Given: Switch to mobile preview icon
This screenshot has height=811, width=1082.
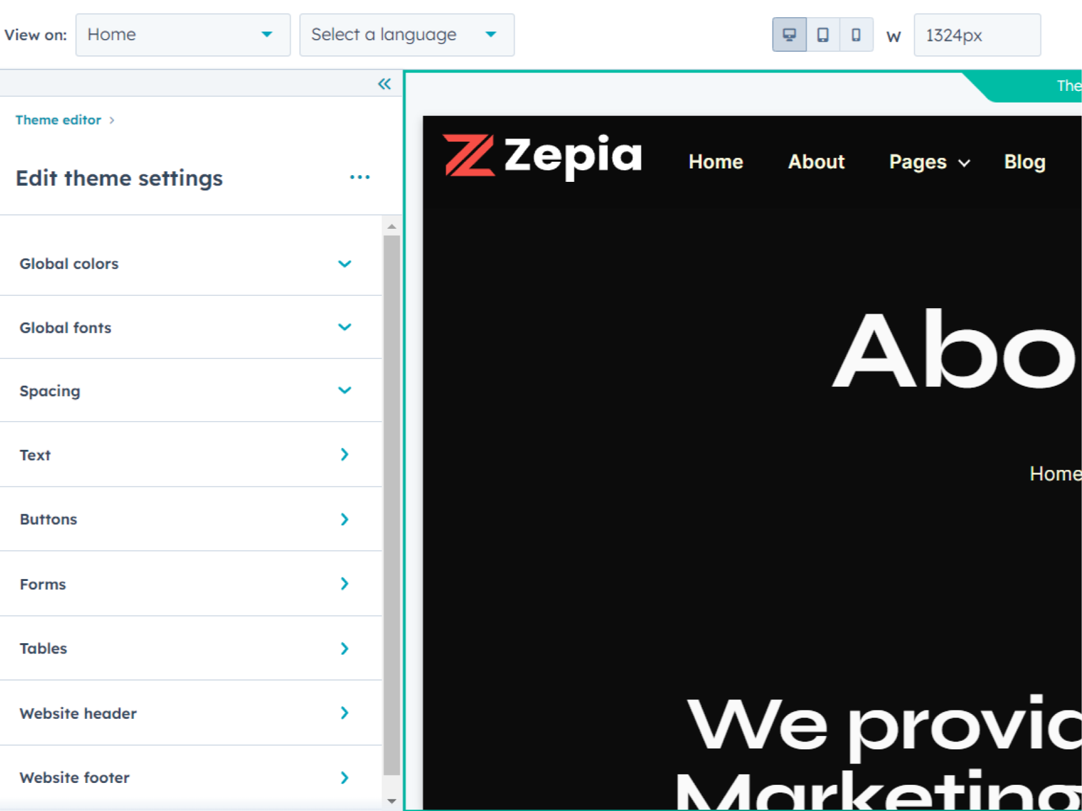Looking at the screenshot, I should (856, 35).
